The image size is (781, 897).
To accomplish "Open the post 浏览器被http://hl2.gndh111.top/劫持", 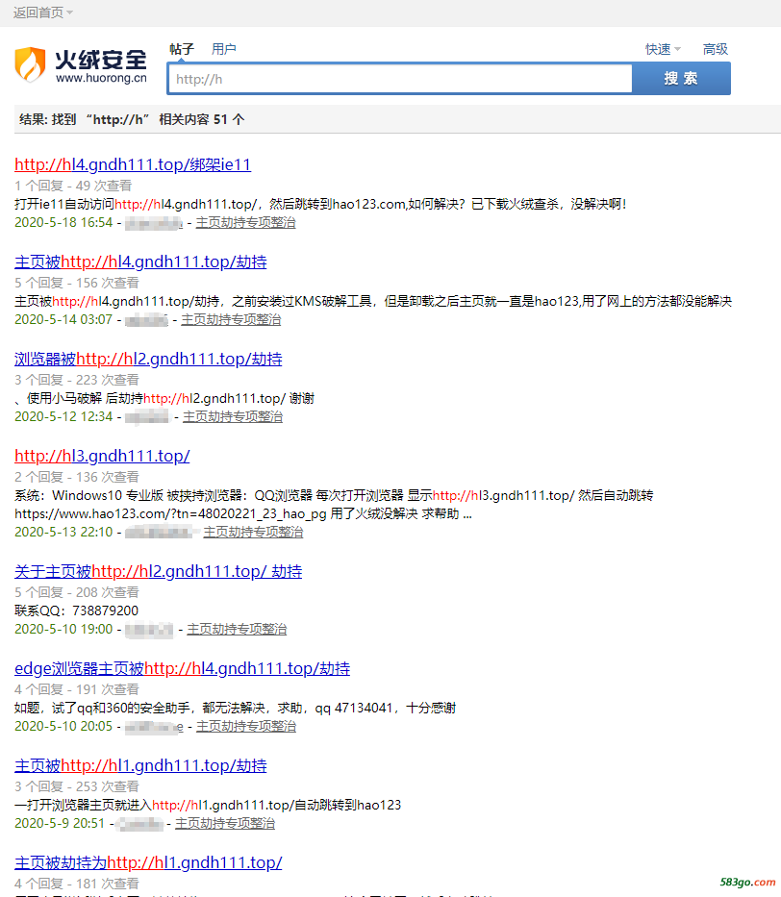I will pos(148,360).
